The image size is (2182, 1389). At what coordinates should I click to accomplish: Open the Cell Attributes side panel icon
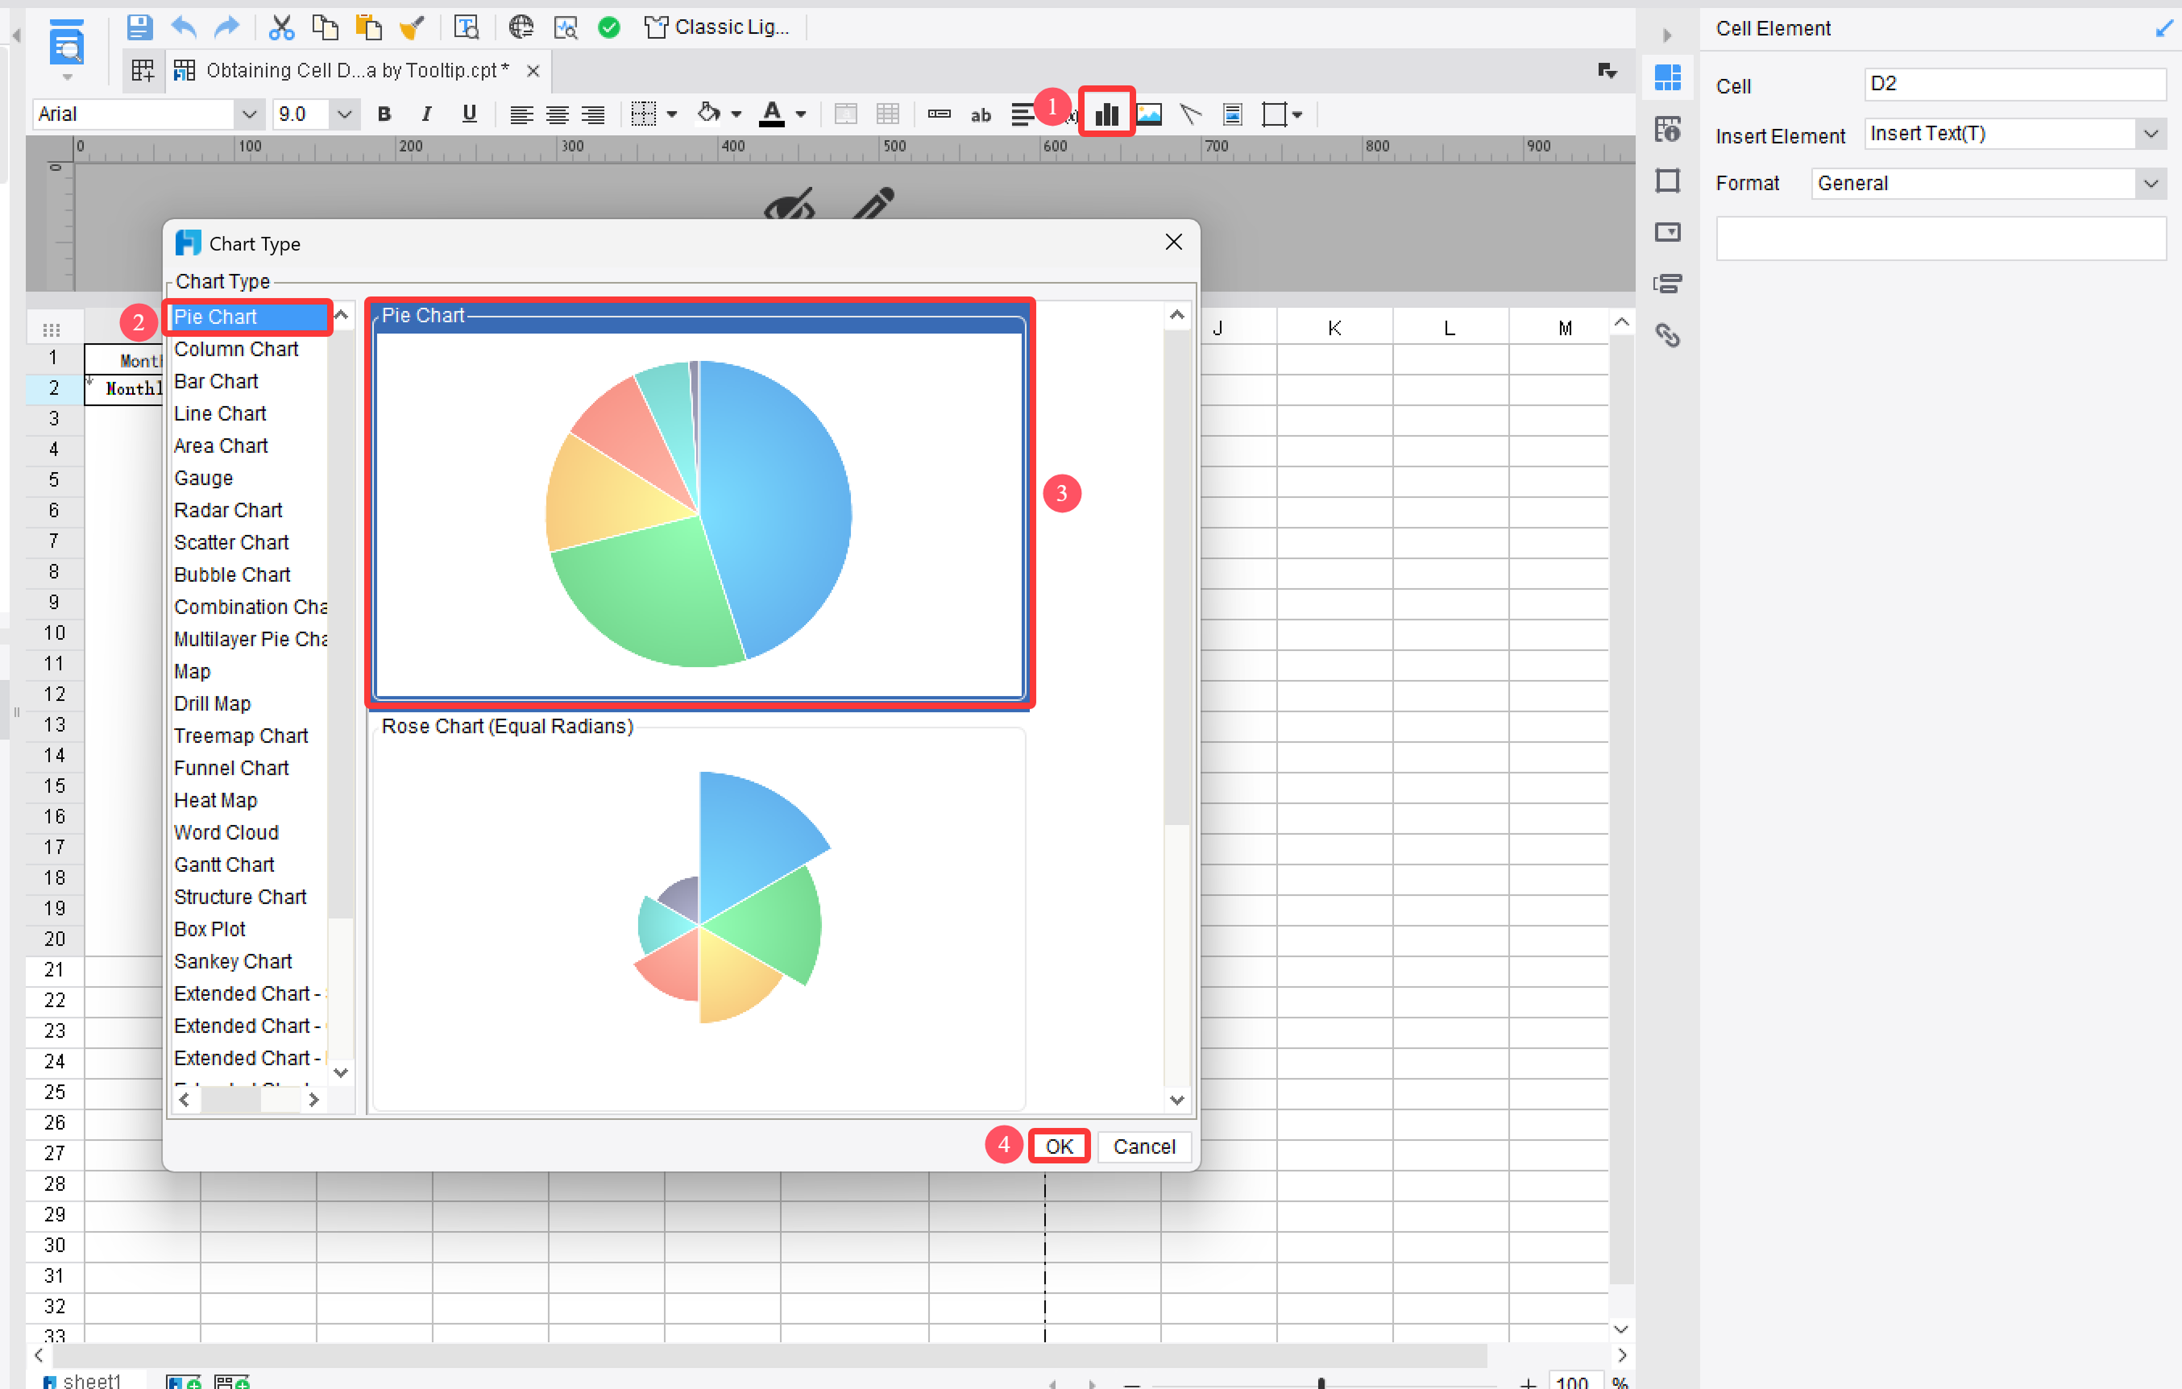tap(1667, 130)
